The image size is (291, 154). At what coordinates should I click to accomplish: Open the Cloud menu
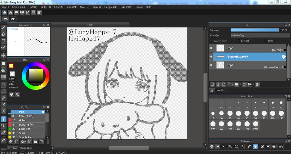(x=139, y=7)
